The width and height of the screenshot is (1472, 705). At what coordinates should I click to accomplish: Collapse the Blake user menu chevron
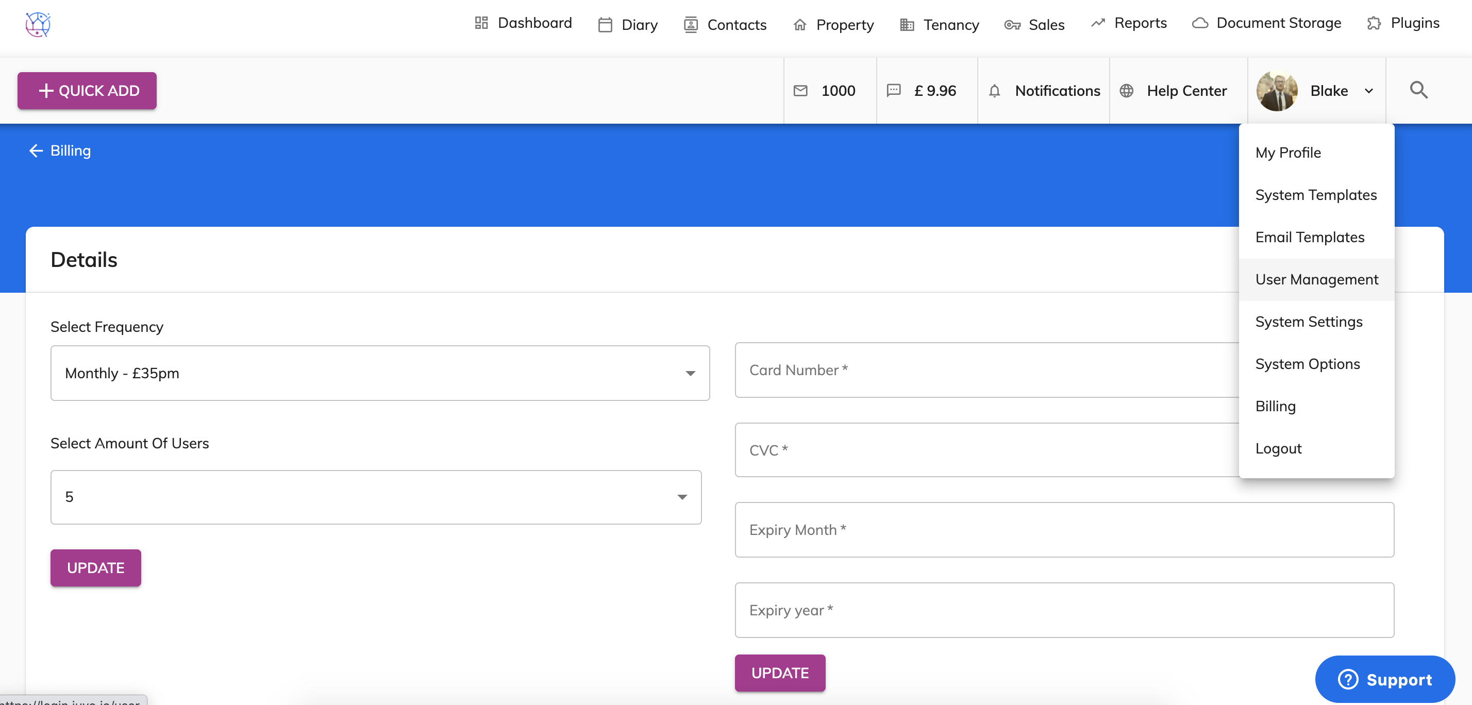pos(1368,91)
